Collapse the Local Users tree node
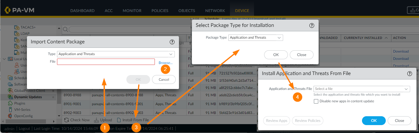Viewport: 419px width, 133px height. pos(4,59)
